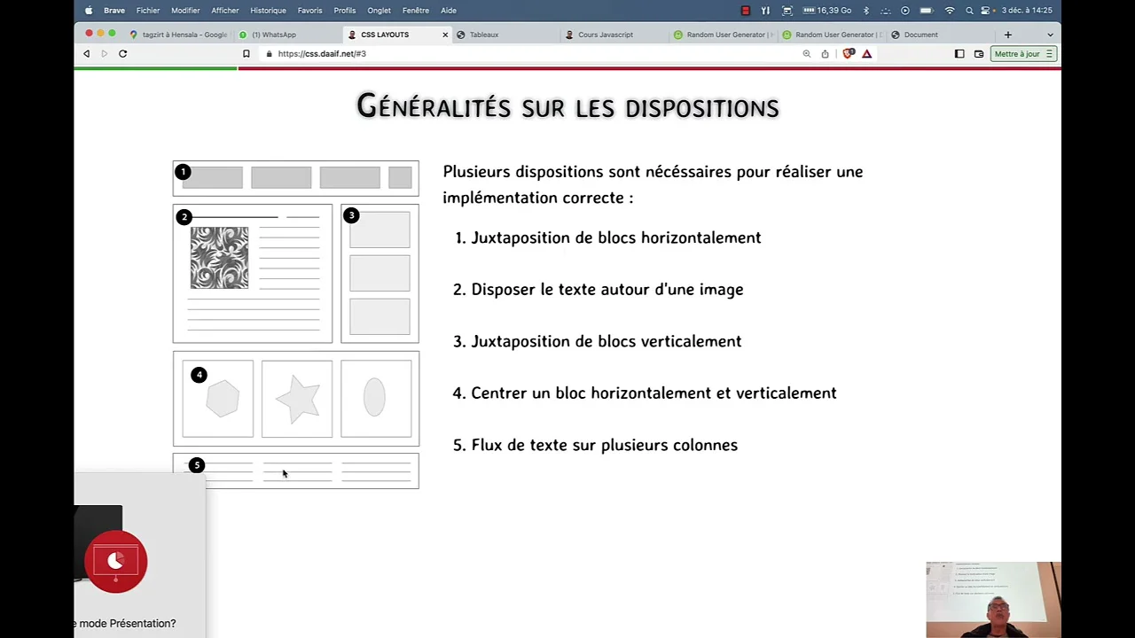
Task: Select the CSS LAYOUTS tab
Action: tap(396, 35)
